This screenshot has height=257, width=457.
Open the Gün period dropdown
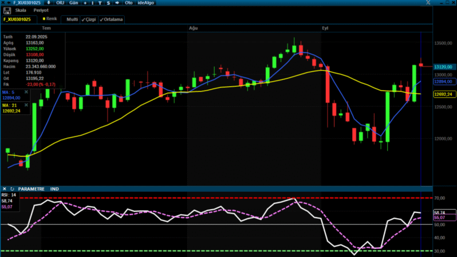(73, 3)
